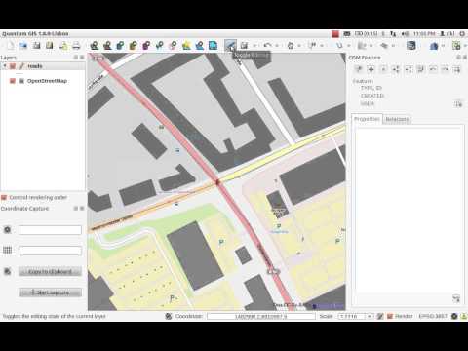The height and width of the screenshot is (351, 468).
Task: Click the Start capture button
Action: pyautogui.click(x=50, y=292)
